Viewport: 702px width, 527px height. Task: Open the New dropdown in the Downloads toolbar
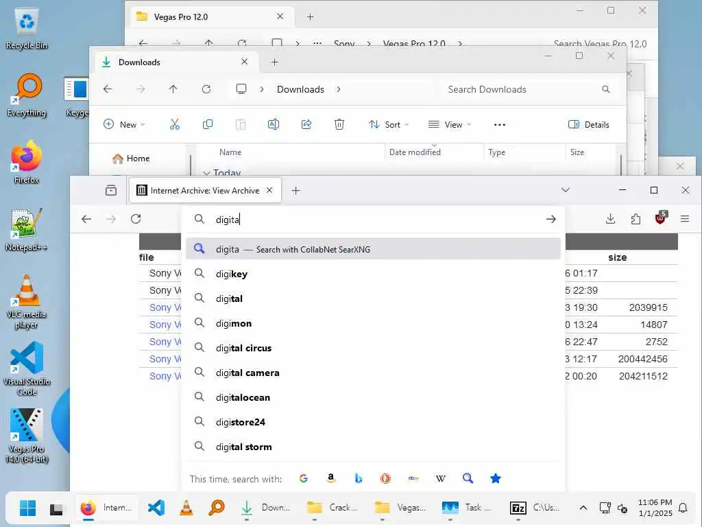pos(124,125)
